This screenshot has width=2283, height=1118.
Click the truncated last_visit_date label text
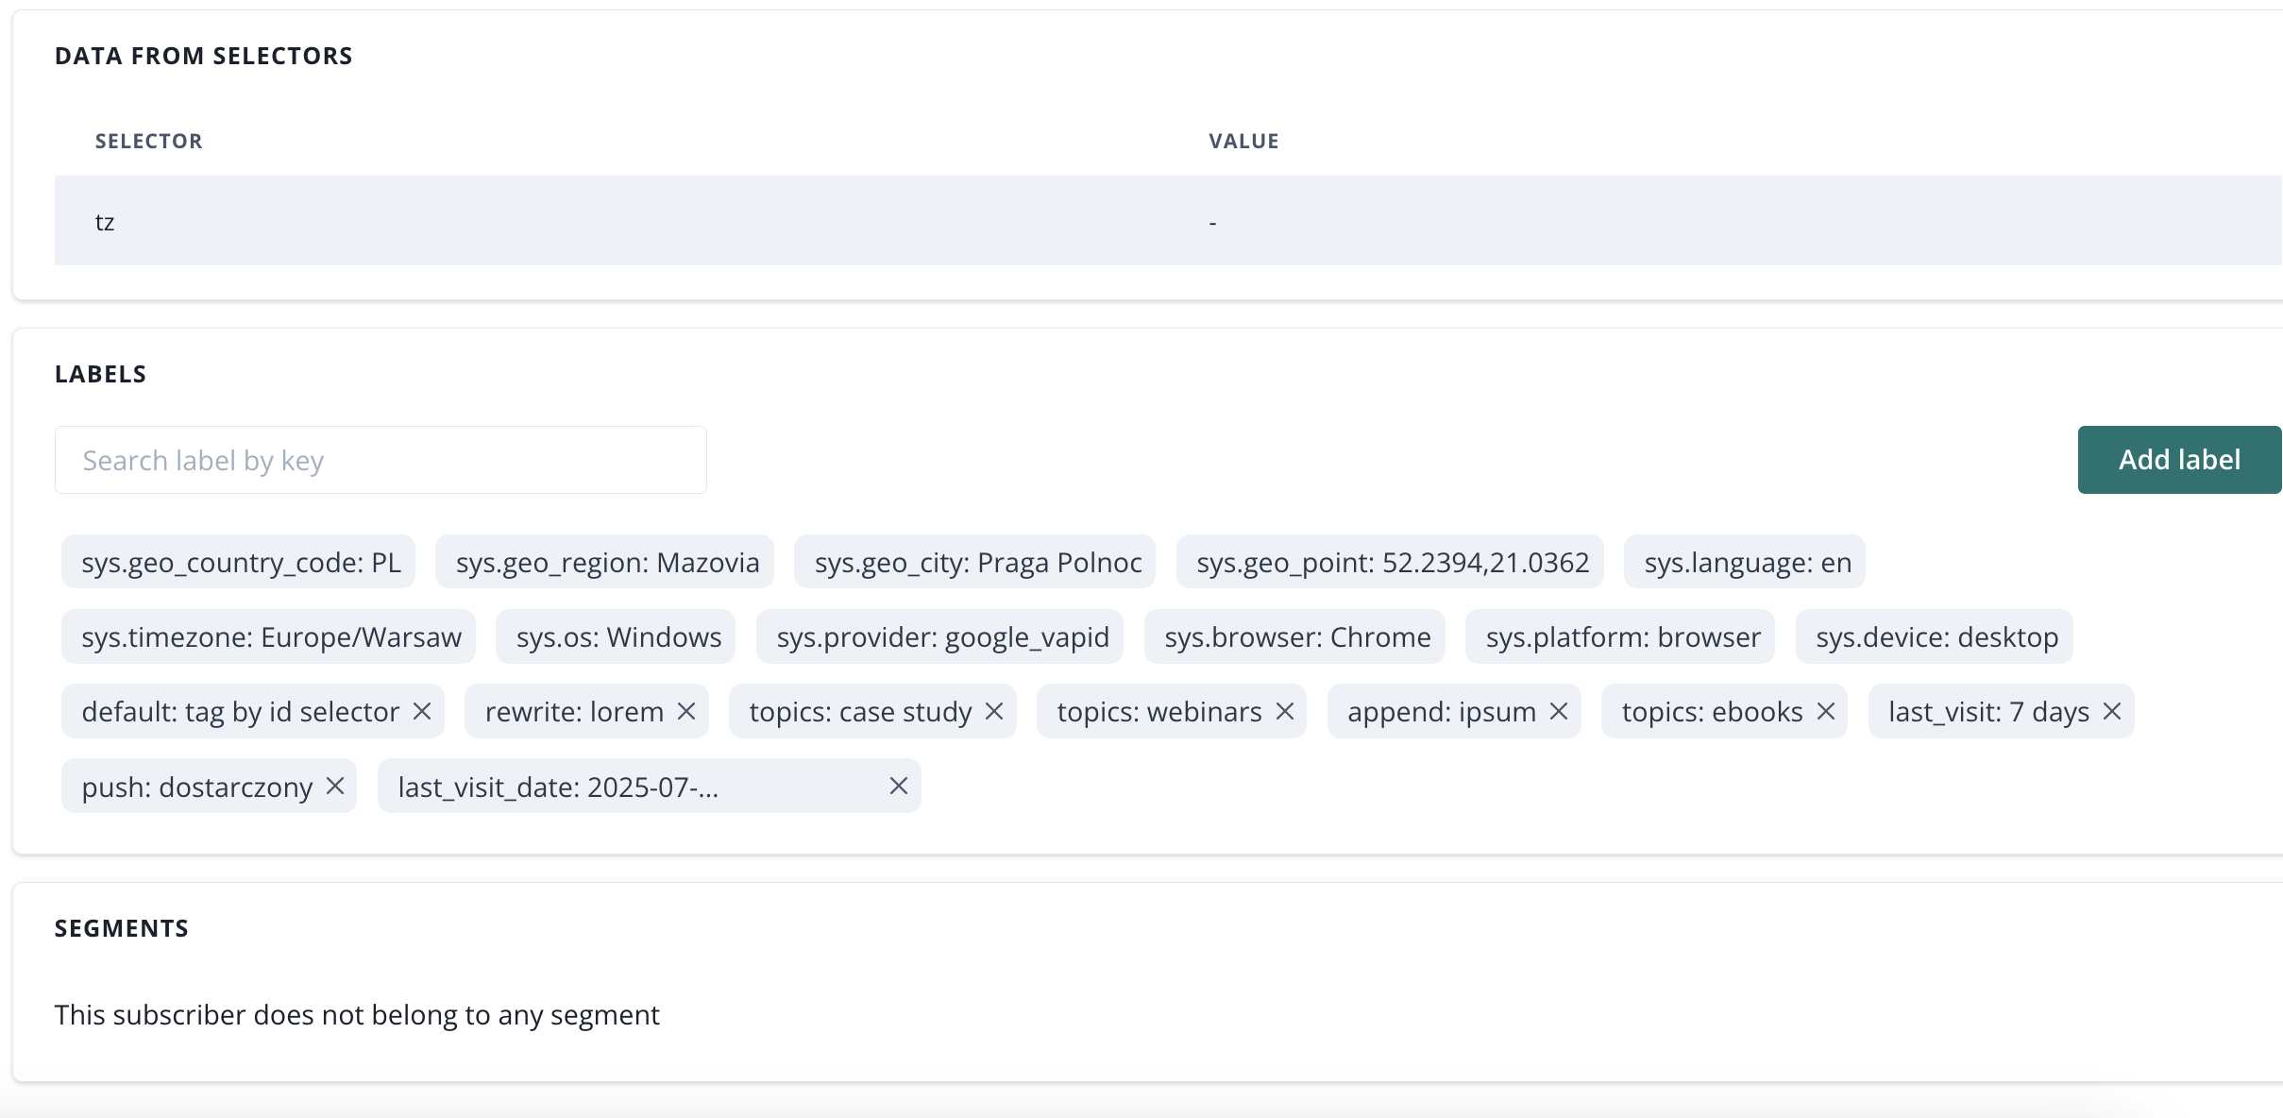pyautogui.click(x=558, y=788)
